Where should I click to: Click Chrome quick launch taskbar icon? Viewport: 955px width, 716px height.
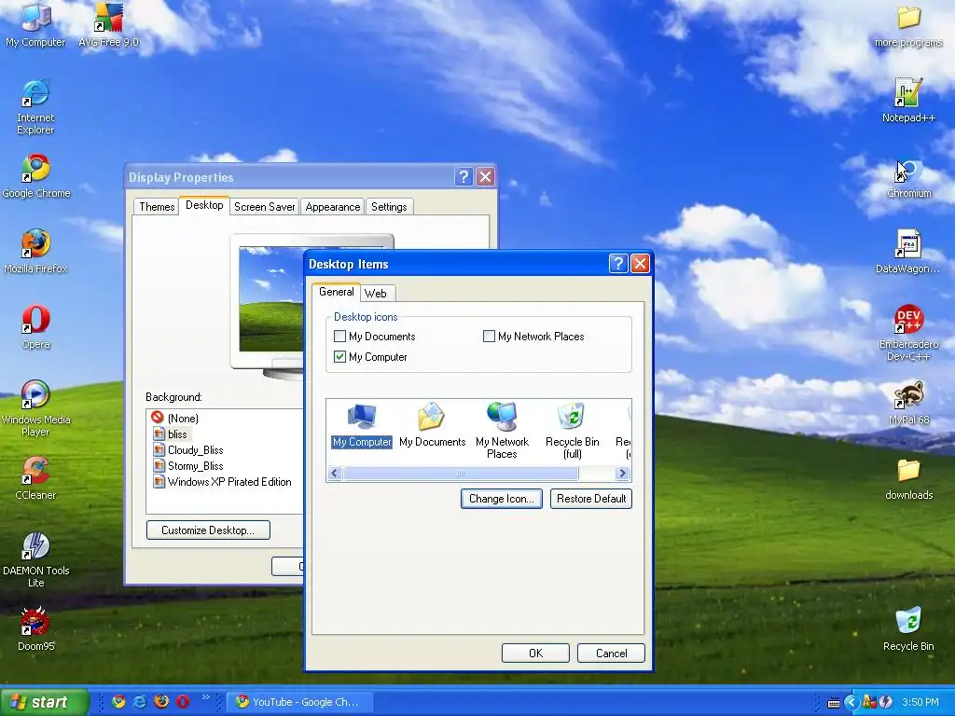[x=118, y=701]
